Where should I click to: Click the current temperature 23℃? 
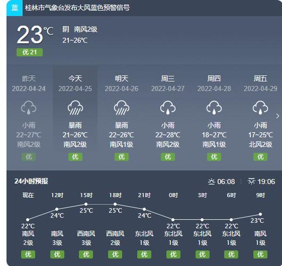click(x=35, y=35)
